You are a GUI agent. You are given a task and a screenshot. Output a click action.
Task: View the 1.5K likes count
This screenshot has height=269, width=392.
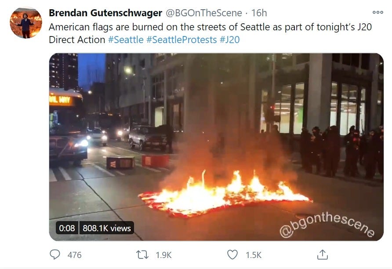254,255
